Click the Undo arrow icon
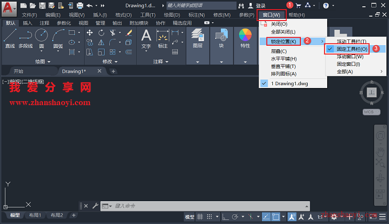Screen dimensions: 389x224 [x=90, y=6]
